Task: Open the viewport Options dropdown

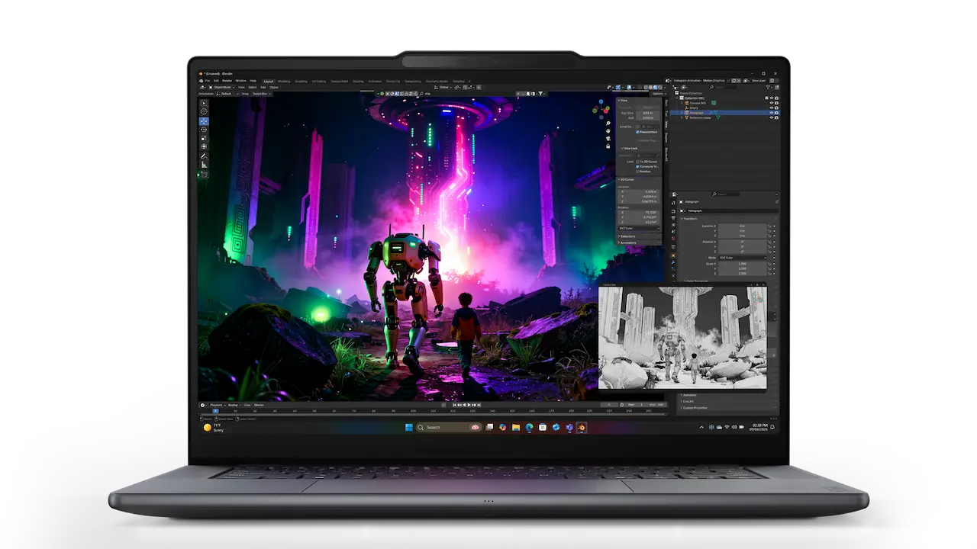Action: [x=659, y=94]
